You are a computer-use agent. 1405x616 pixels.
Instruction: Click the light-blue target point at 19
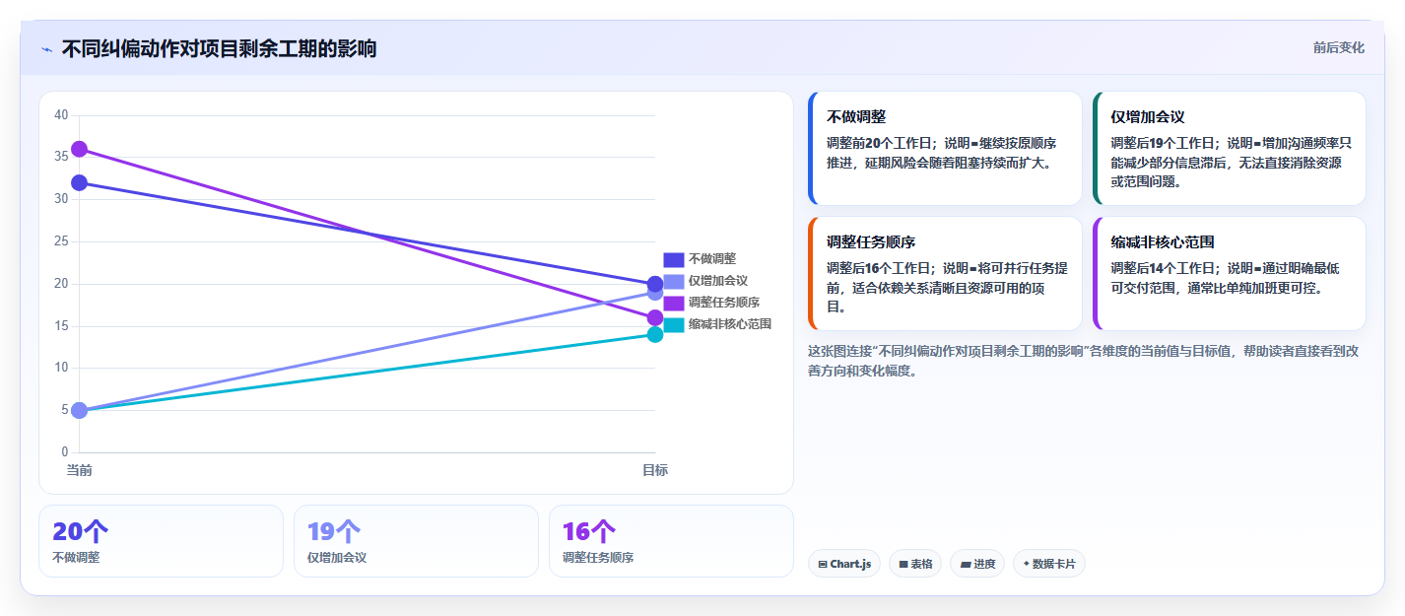coord(655,293)
